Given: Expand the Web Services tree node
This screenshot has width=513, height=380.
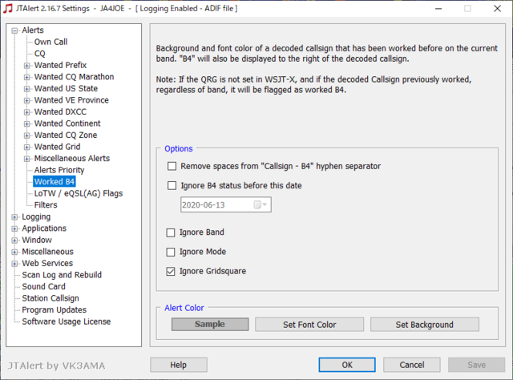Looking at the screenshot, I should pyautogui.click(x=14, y=264).
